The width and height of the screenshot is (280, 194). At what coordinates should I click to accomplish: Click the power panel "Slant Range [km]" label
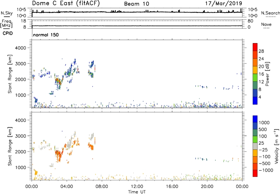click(x=10, y=74)
